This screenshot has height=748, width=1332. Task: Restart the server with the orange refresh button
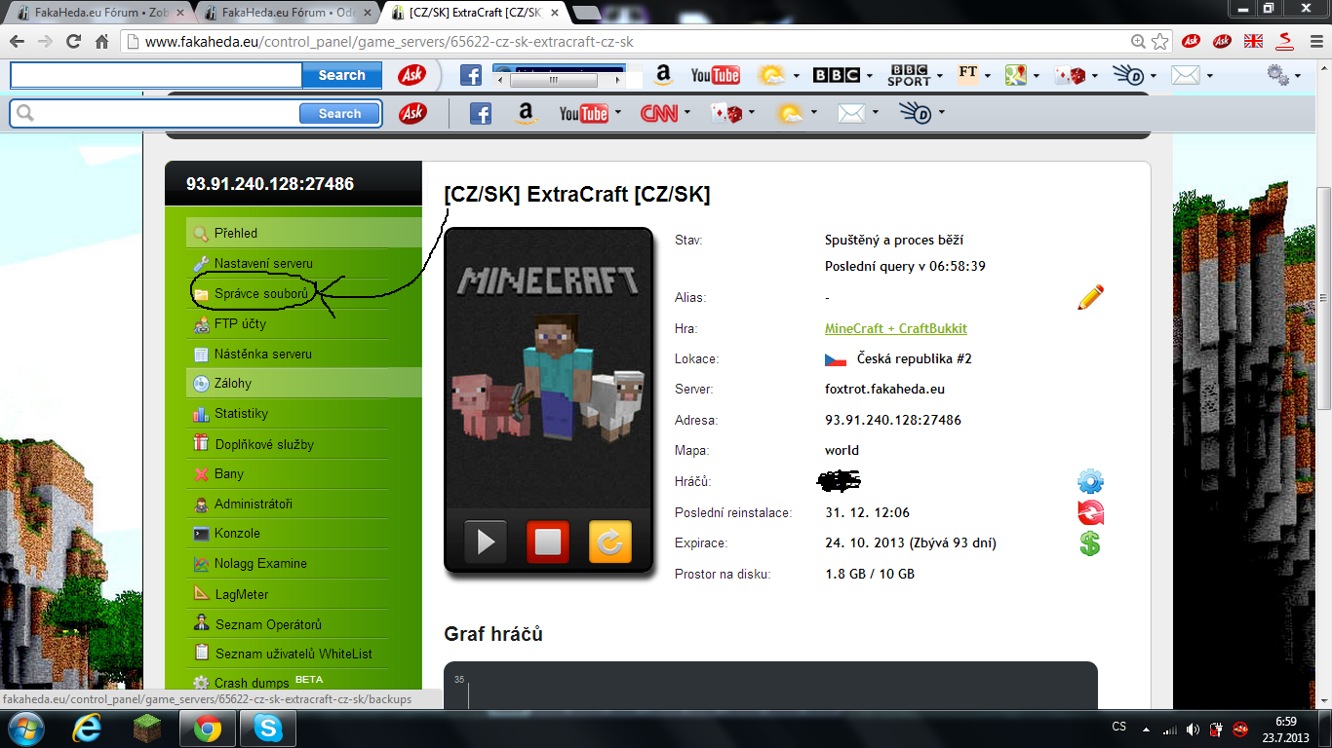point(609,542)
